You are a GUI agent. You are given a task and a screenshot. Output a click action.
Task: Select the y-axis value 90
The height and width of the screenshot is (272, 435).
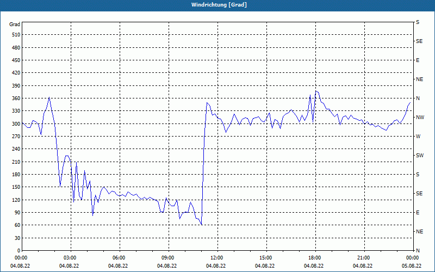coord(17,213)
